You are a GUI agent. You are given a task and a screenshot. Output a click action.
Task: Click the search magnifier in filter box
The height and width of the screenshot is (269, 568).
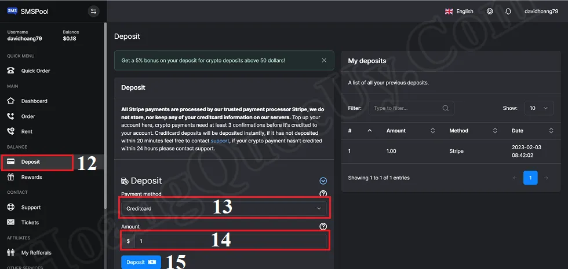446,108
